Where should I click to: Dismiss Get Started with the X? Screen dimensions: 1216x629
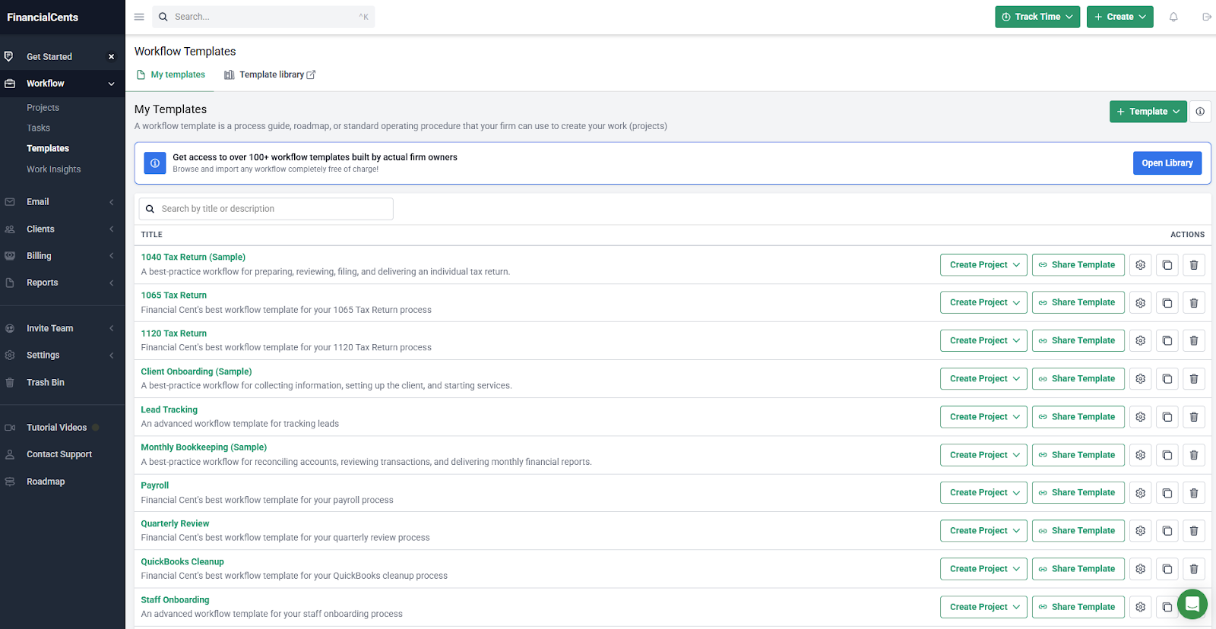click(x=111, y=56)
